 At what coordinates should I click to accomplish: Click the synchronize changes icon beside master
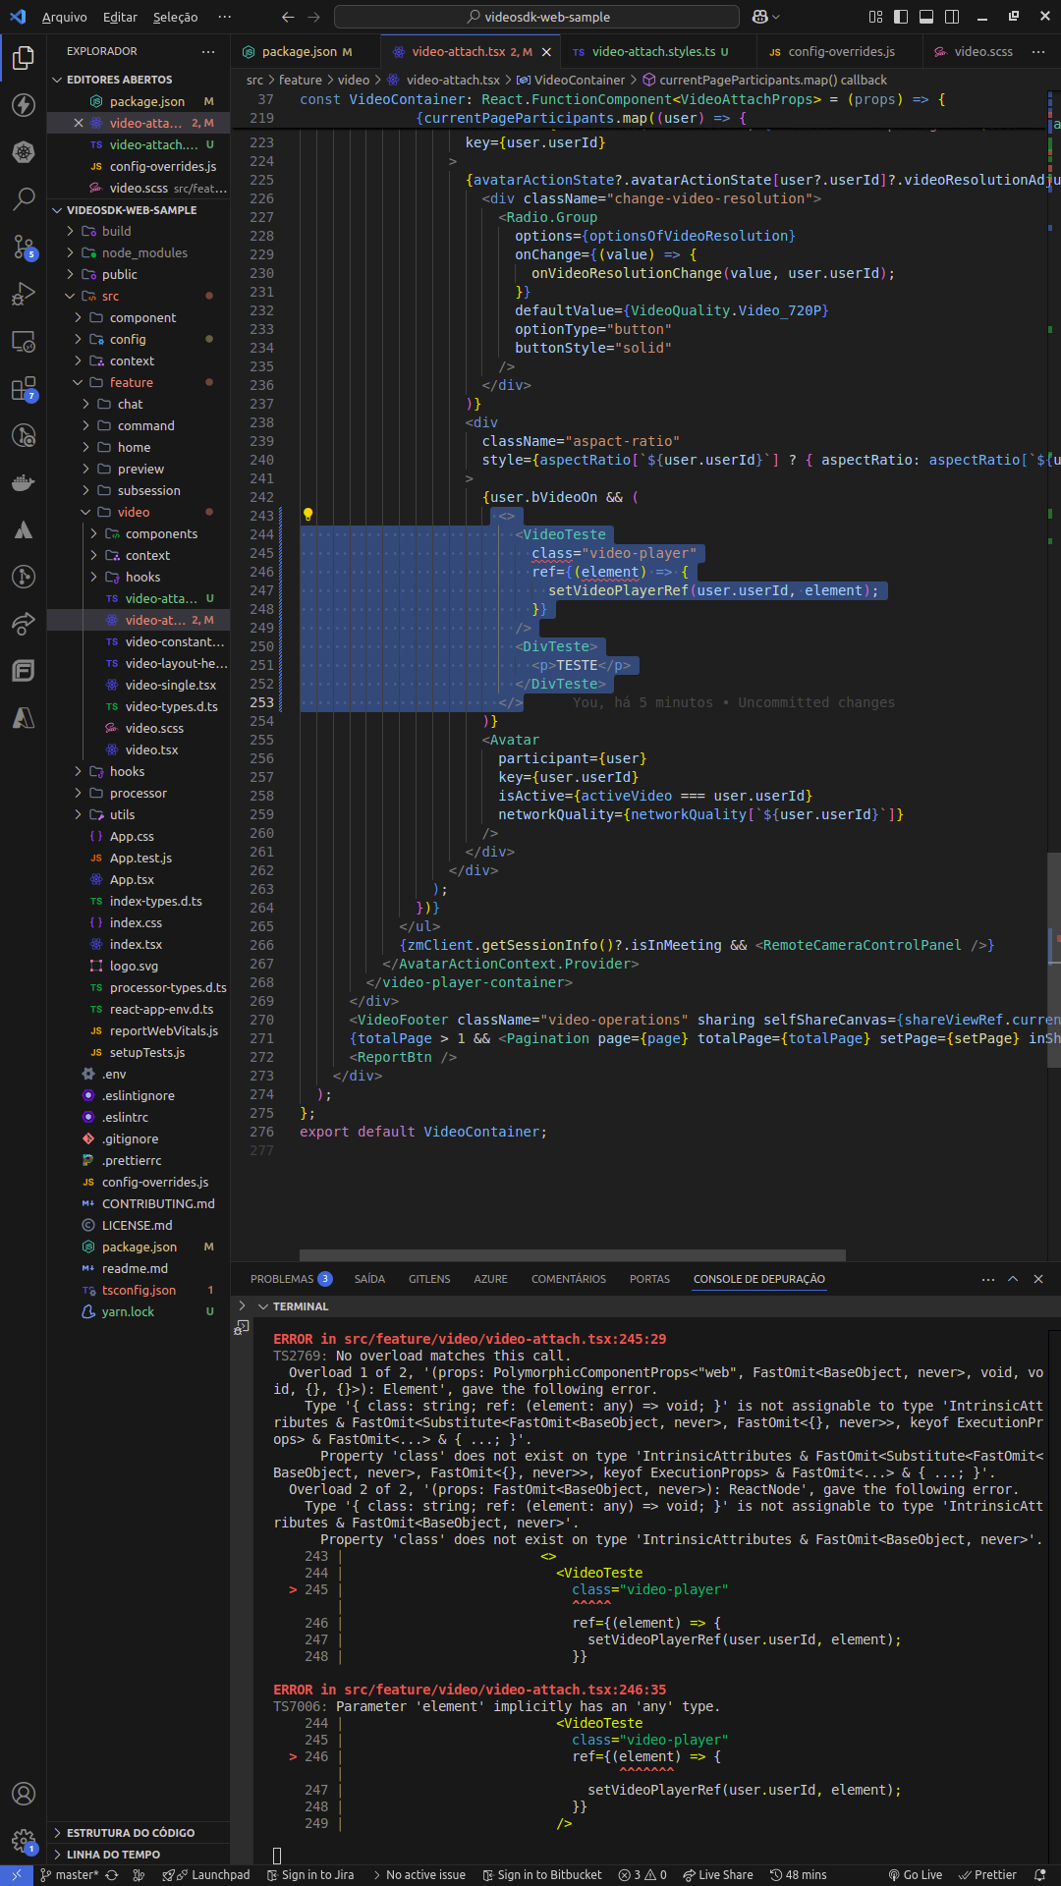click(112, 1874)
